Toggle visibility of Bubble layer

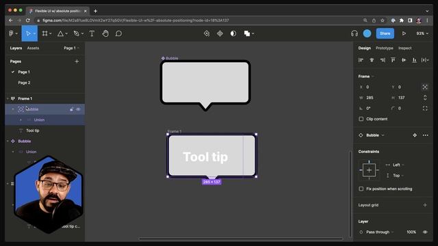[78, 109]
